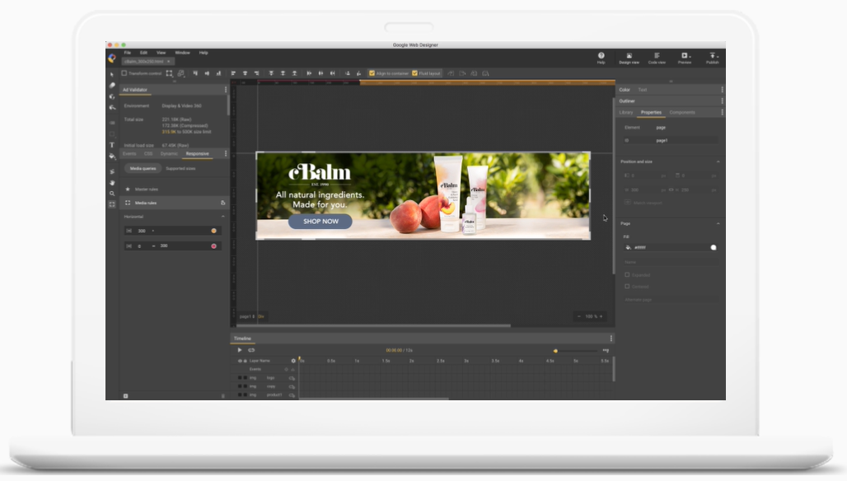Select the Media queries button
The image size is (847, 481).
(x=143, y=168)
